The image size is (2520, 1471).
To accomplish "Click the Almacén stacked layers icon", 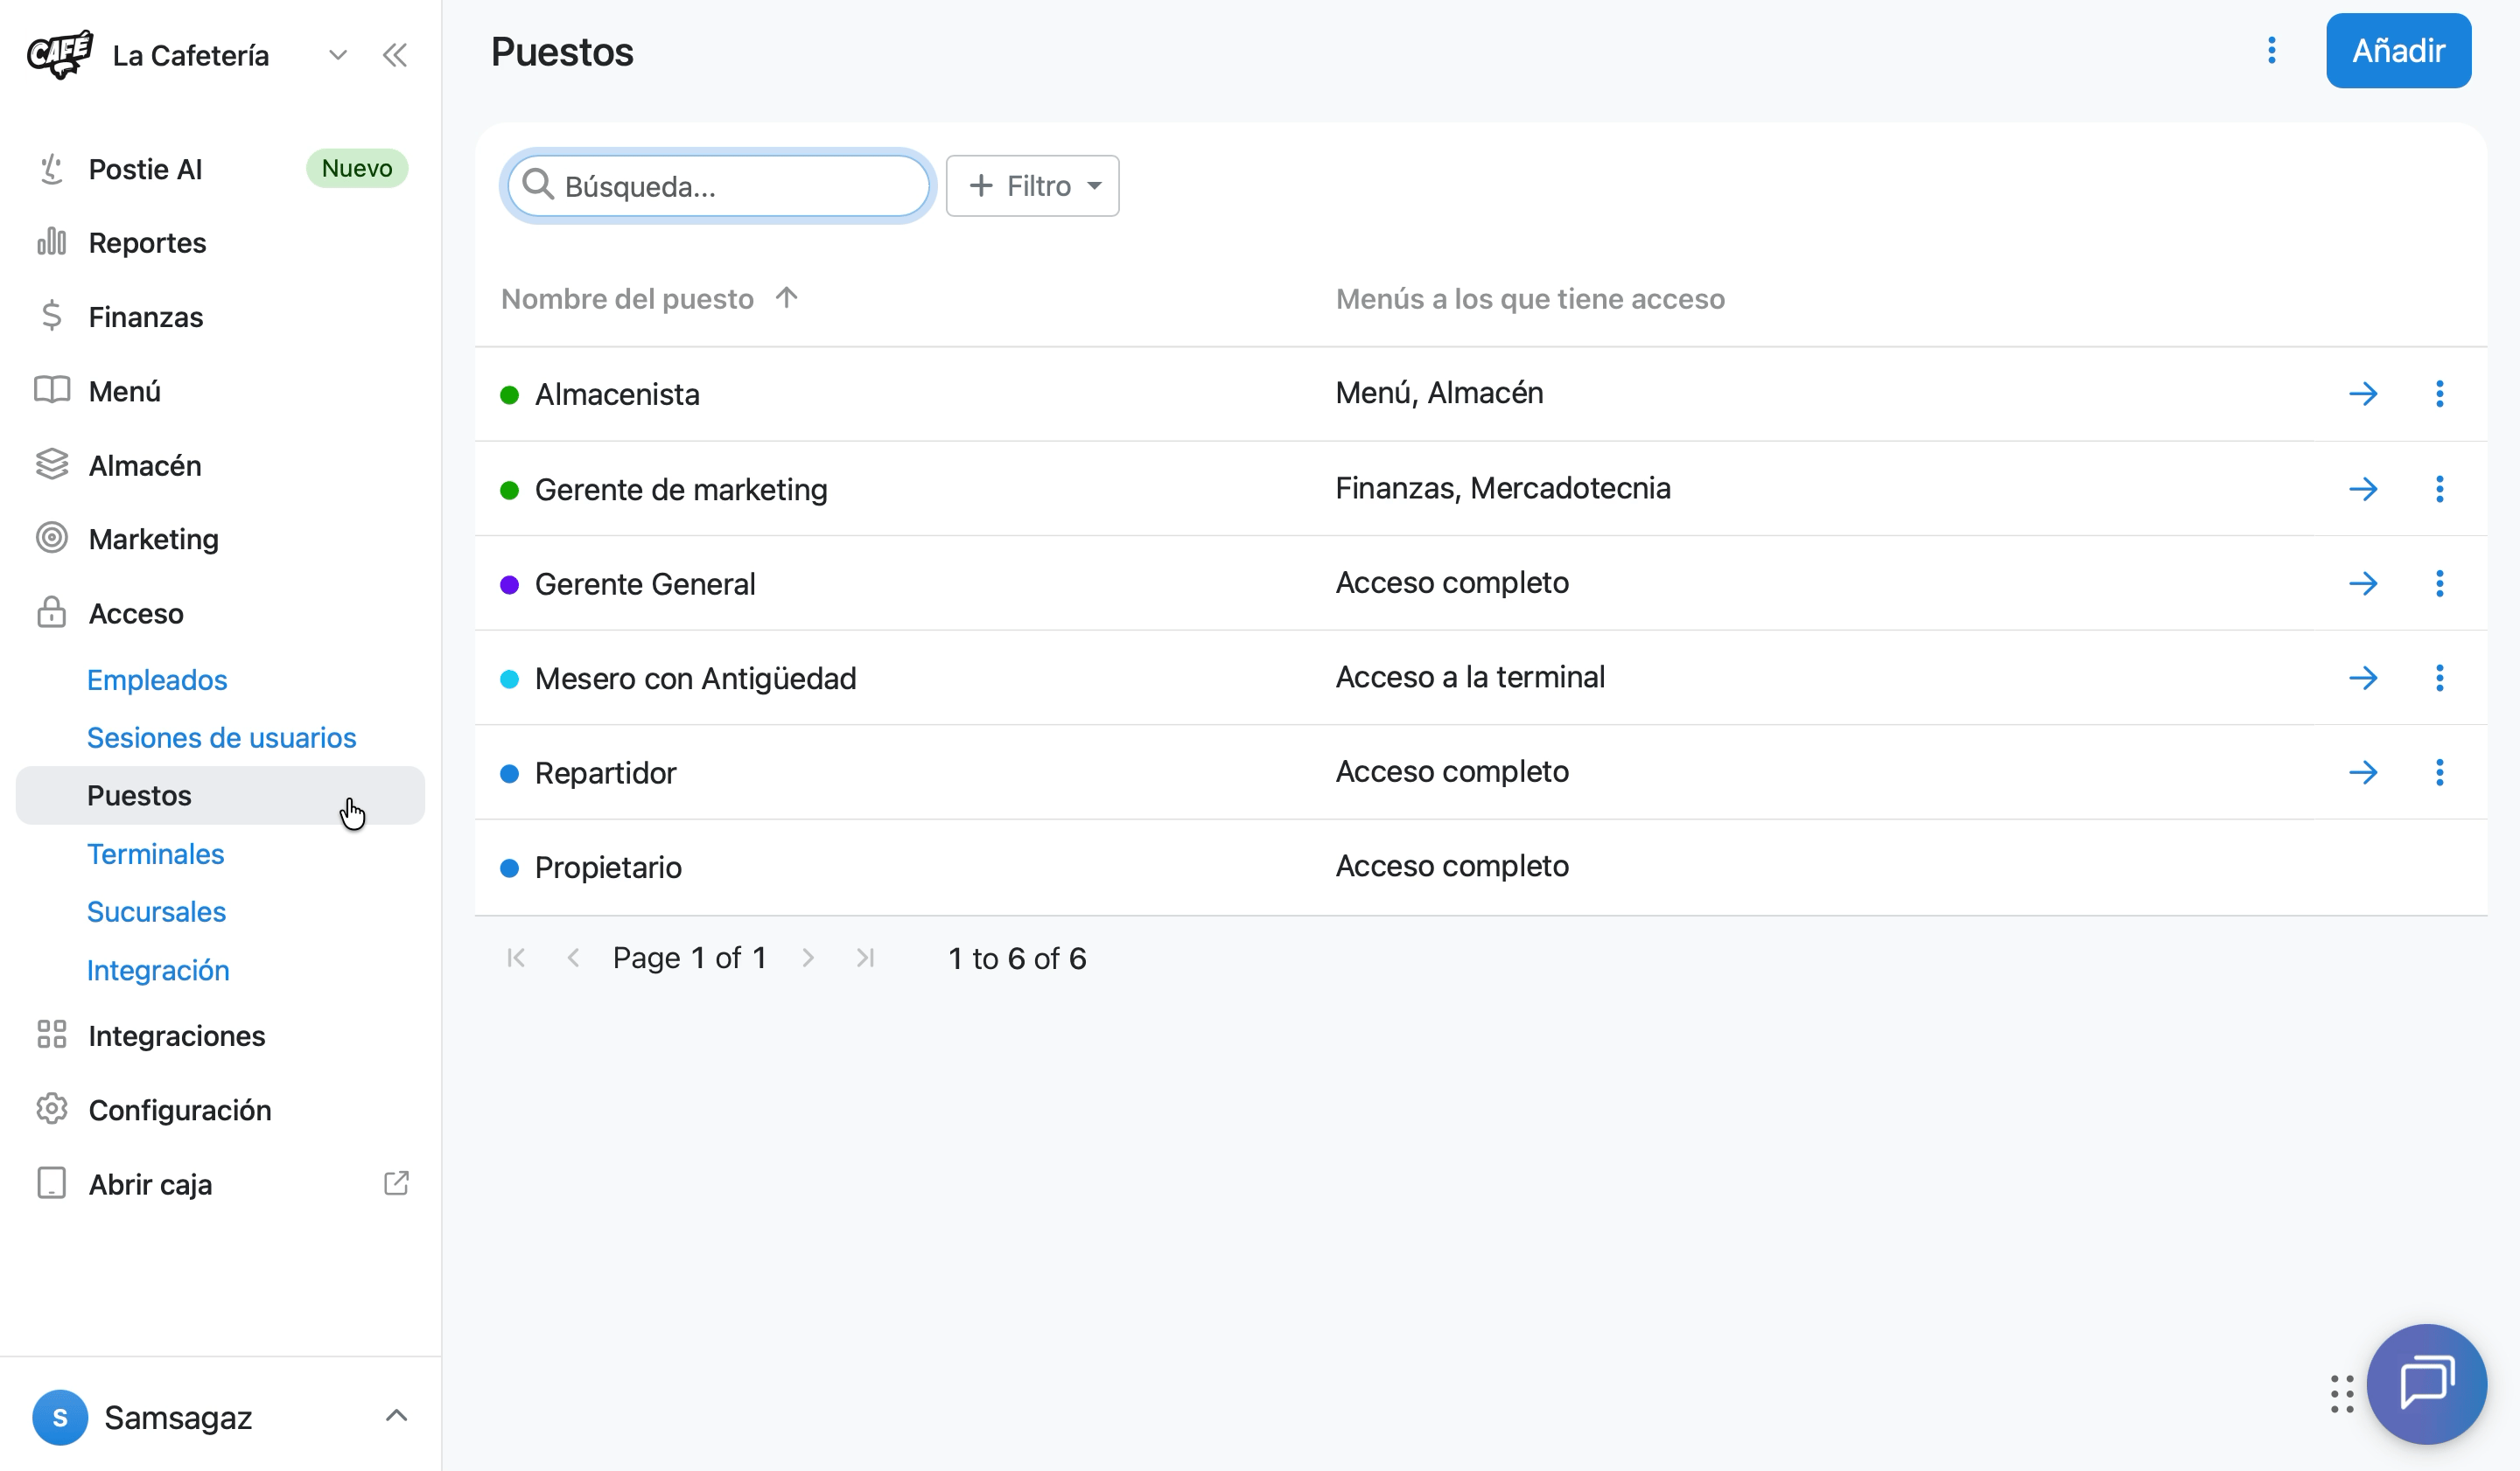I will [x=52, y=464].
